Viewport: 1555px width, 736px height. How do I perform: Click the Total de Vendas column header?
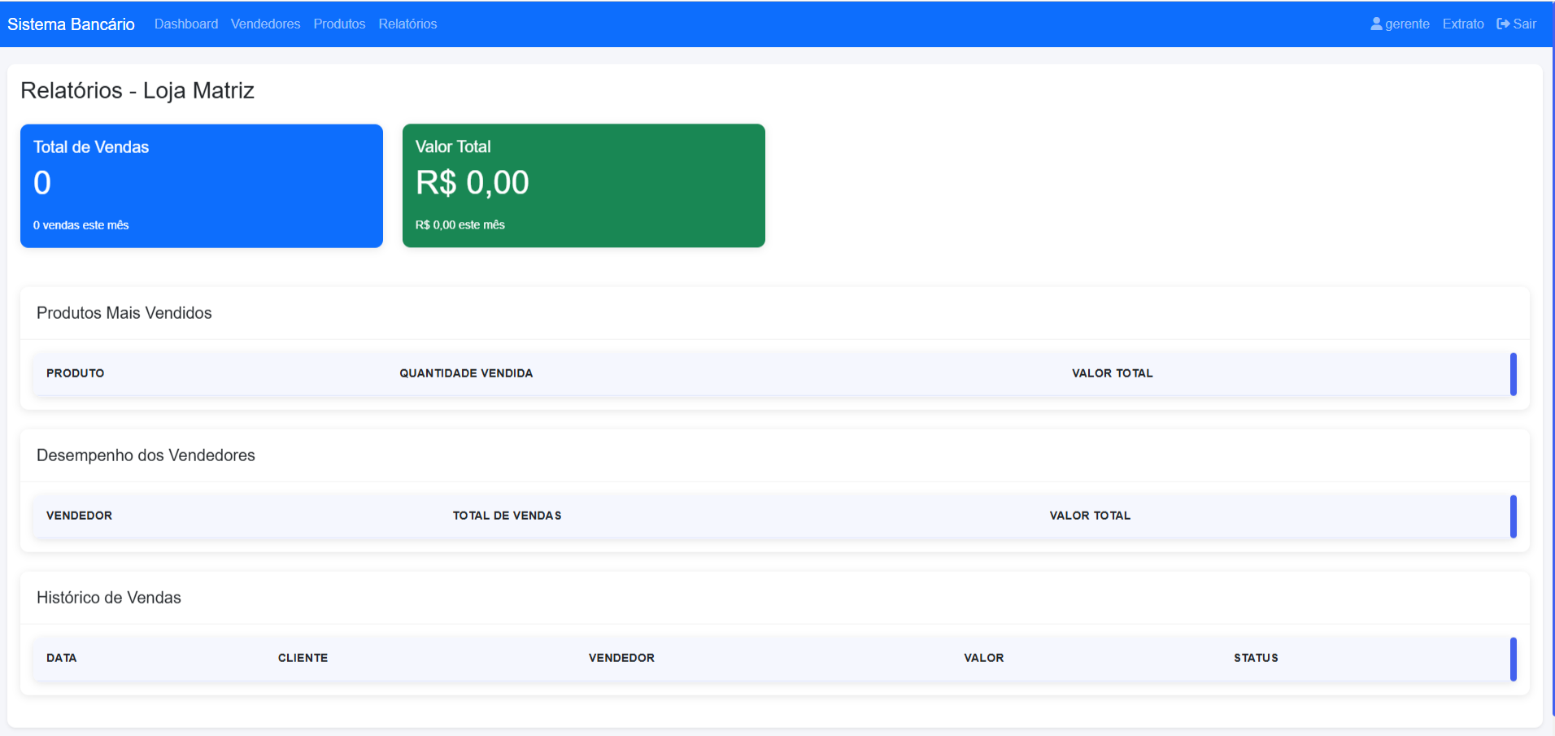(507, 516)
